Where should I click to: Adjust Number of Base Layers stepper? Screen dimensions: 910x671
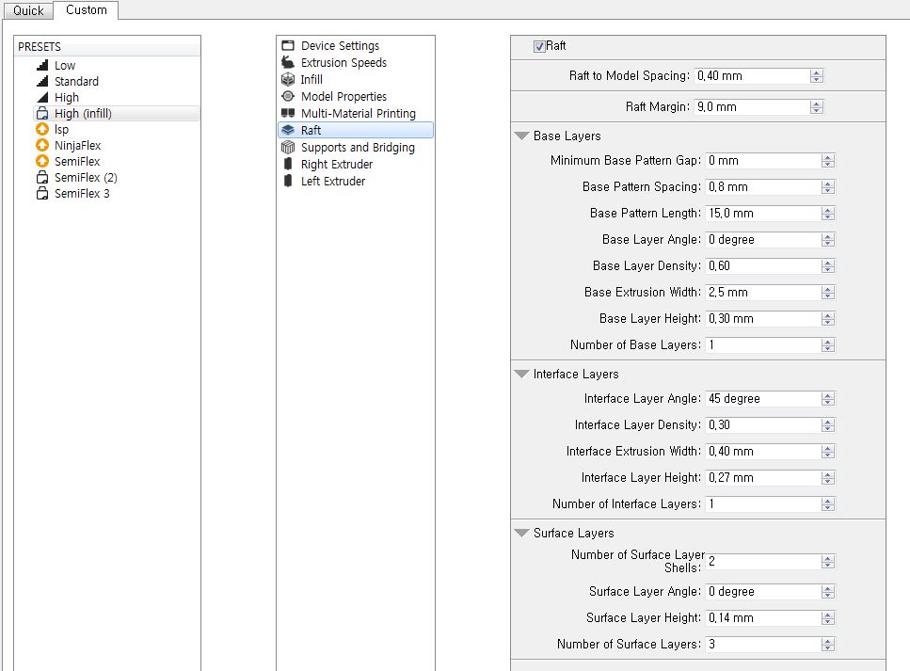pos(828,344)
